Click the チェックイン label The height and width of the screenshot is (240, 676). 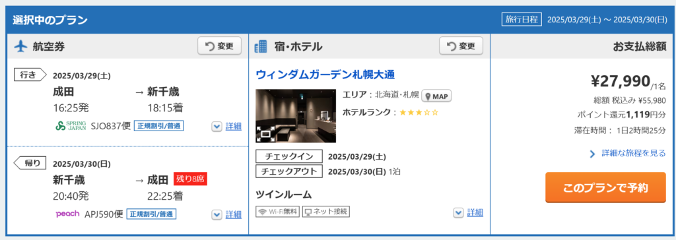[x=290, y=156]
